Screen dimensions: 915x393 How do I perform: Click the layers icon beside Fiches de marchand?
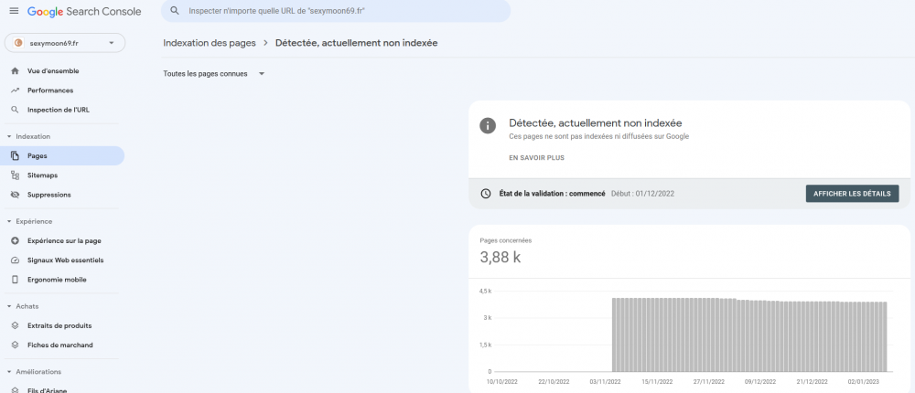[16, 345]
